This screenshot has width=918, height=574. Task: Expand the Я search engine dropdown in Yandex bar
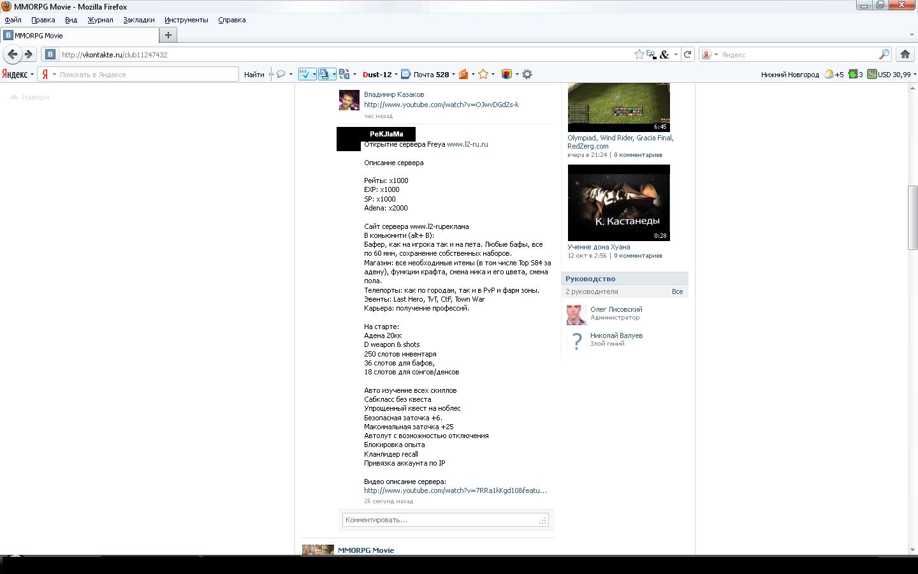click(x=54, y=75)
